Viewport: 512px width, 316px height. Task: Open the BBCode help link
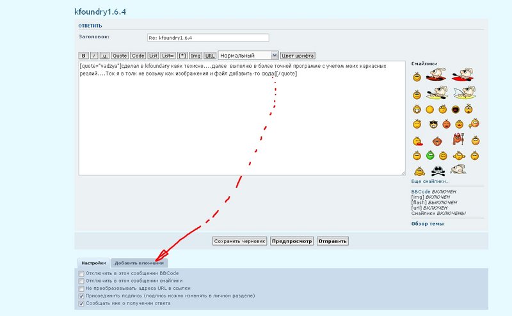pos(420,192)
